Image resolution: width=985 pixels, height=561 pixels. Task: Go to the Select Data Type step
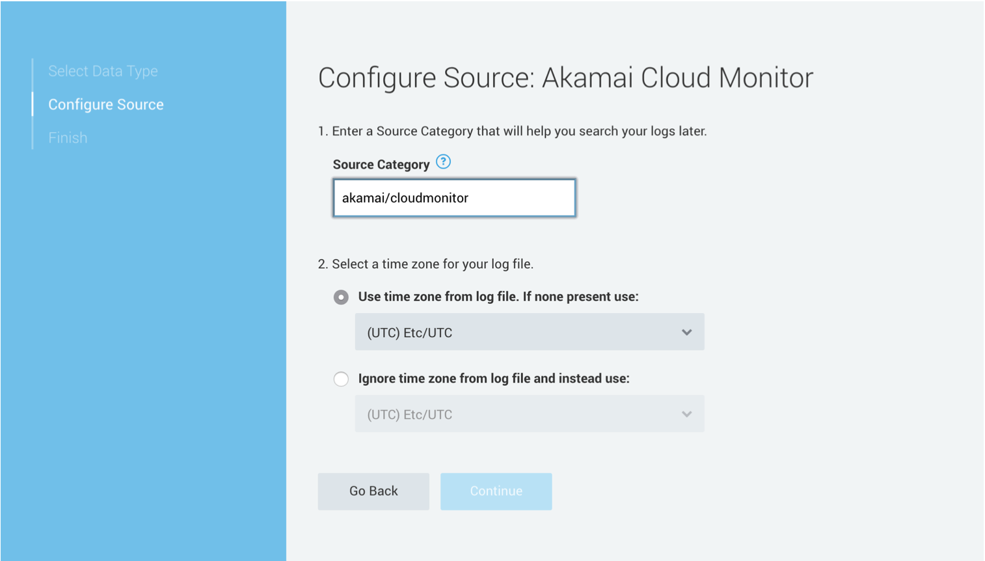[x=103, y=71]
